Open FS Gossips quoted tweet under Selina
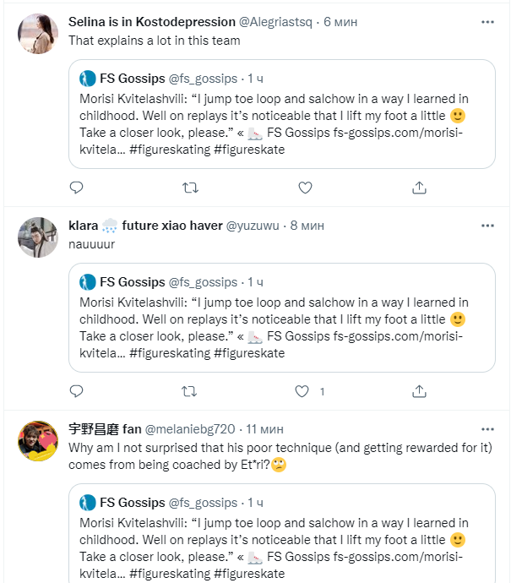Image resolution: width=511 pixels, height=583 pixels. (281, 113)
